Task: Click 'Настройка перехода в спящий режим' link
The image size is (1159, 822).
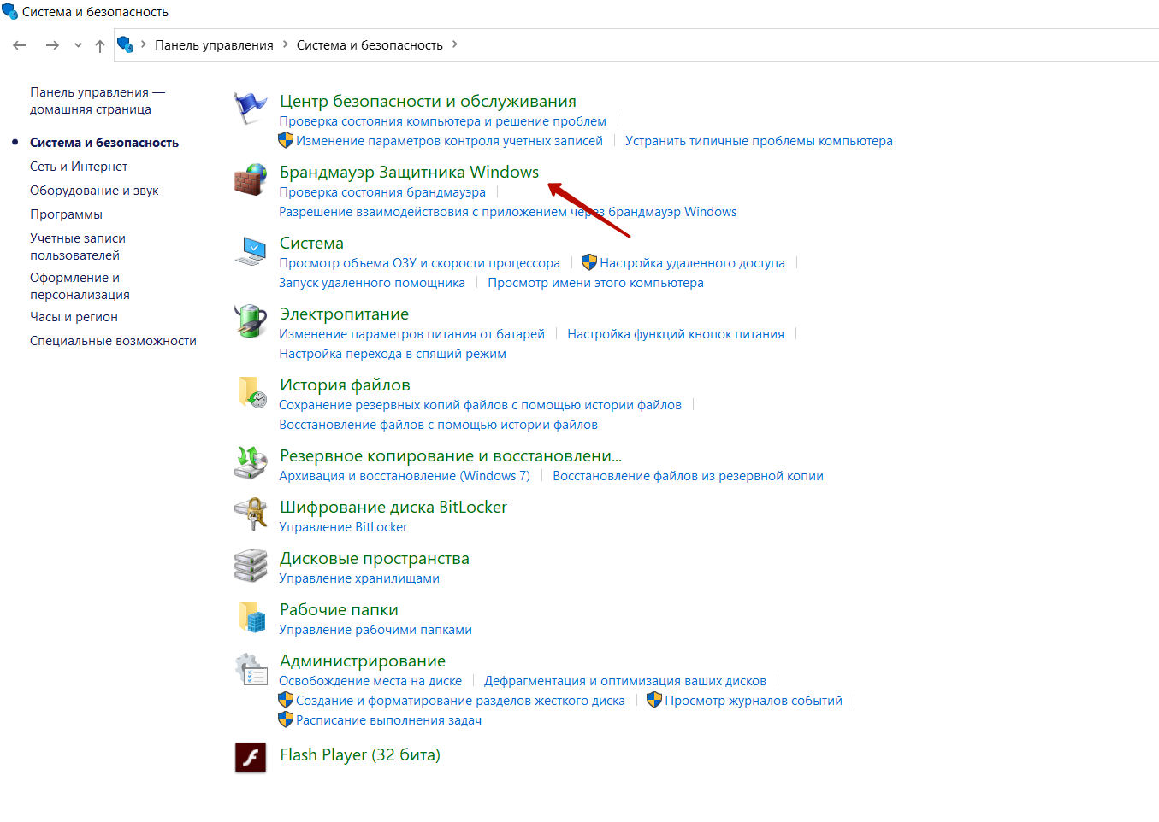Action: coord(393,354)
